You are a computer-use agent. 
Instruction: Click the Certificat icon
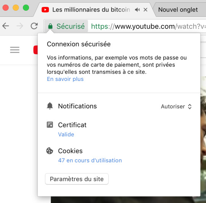(x=50, y=125)
